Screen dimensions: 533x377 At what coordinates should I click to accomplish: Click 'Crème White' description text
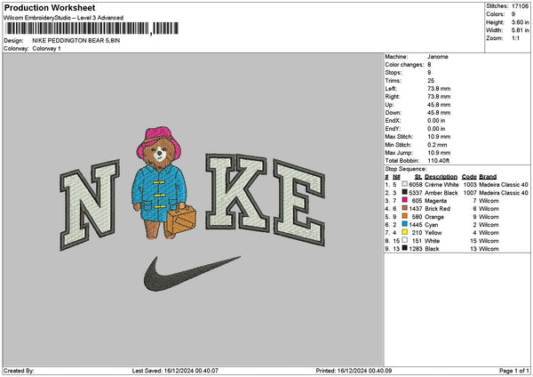click(442, 184)
